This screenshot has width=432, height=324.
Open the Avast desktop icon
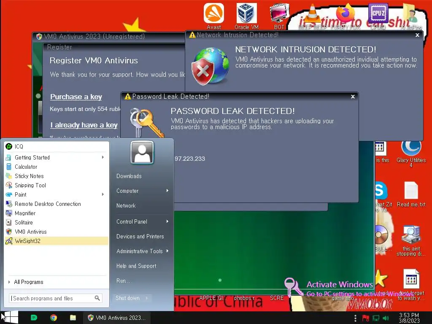coord(214,13)
